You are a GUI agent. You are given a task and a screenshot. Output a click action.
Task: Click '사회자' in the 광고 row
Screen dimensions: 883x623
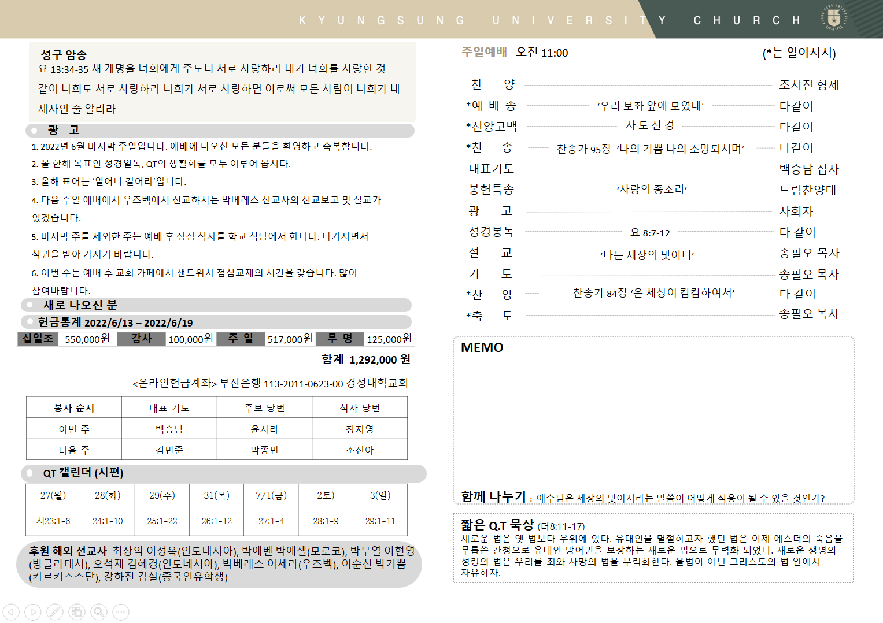pyautogui.click(x=796, y=211)
